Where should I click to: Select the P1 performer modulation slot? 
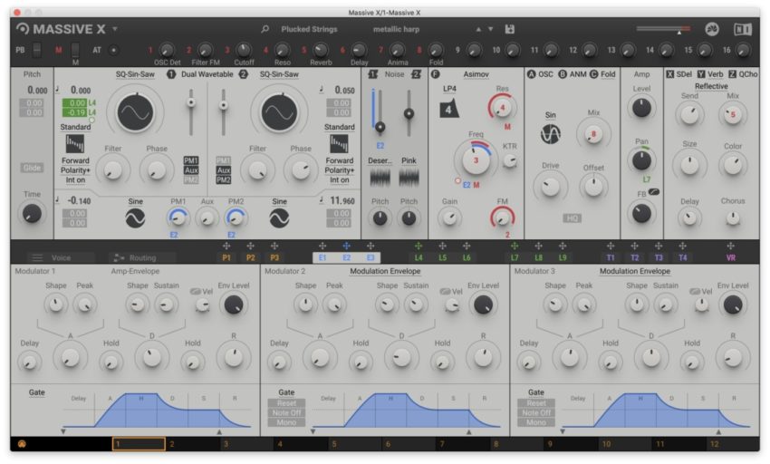tap(226, 257)
